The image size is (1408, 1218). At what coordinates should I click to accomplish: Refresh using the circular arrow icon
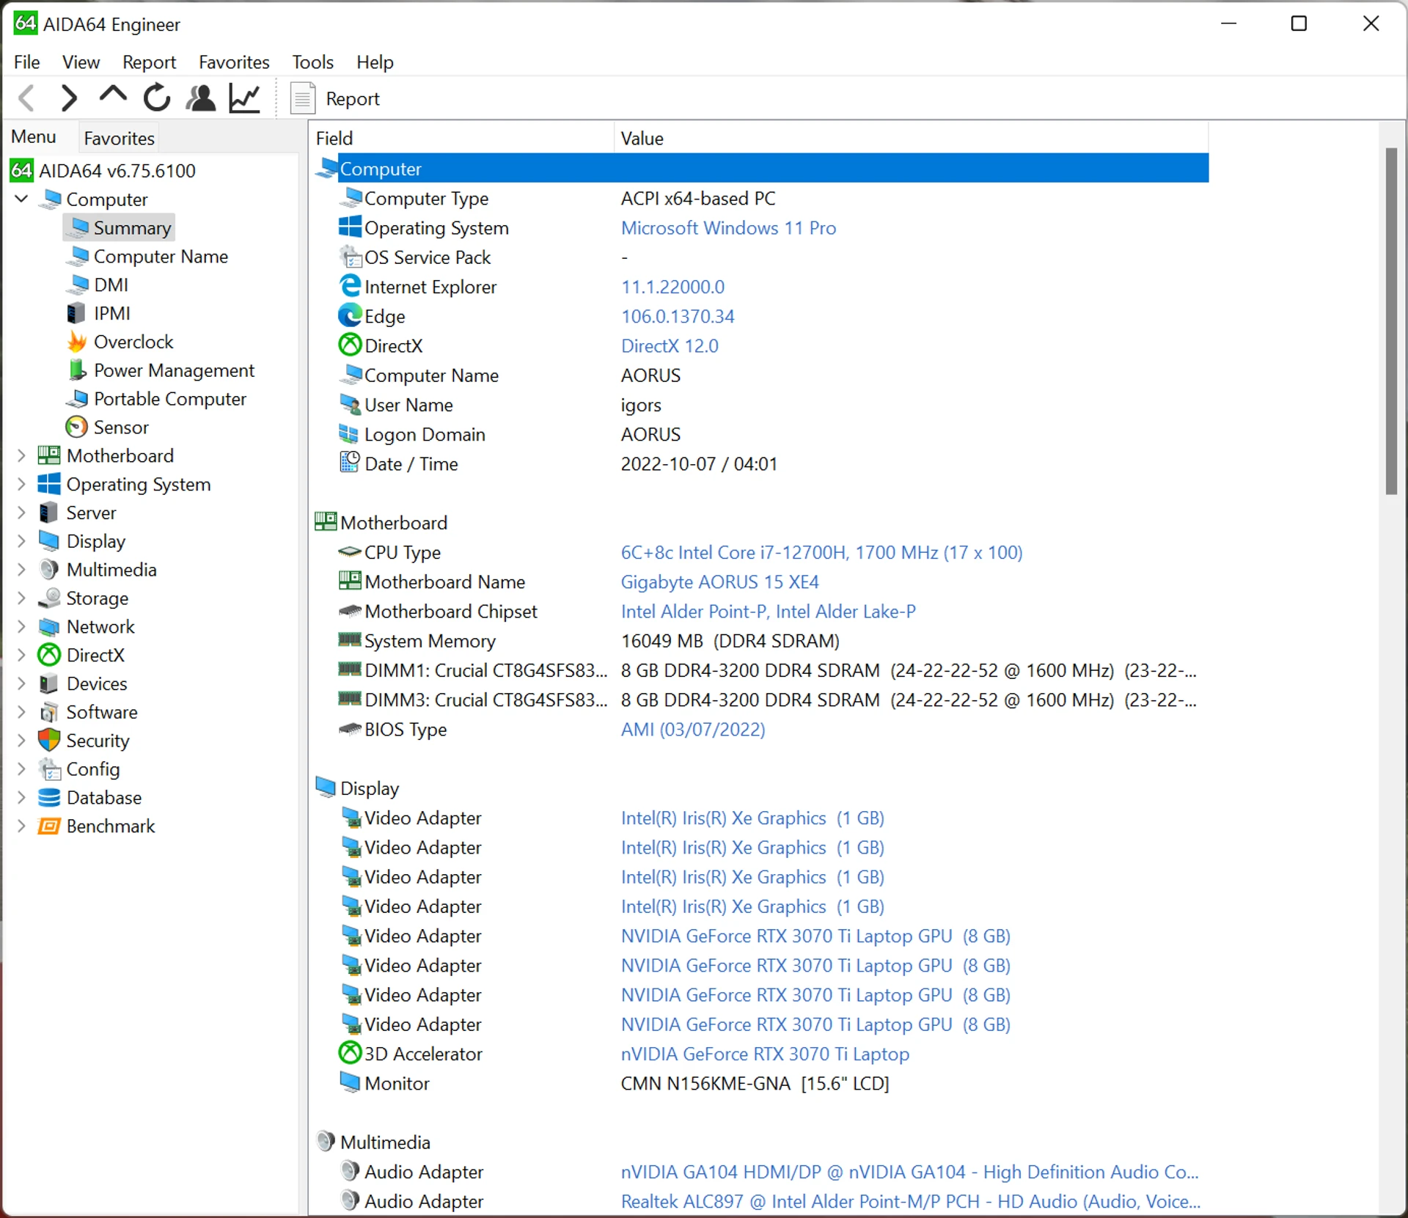[x=157, y=98]
